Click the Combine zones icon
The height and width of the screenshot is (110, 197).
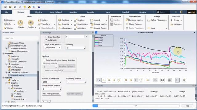pyautogui.click(x=59, y=20)
